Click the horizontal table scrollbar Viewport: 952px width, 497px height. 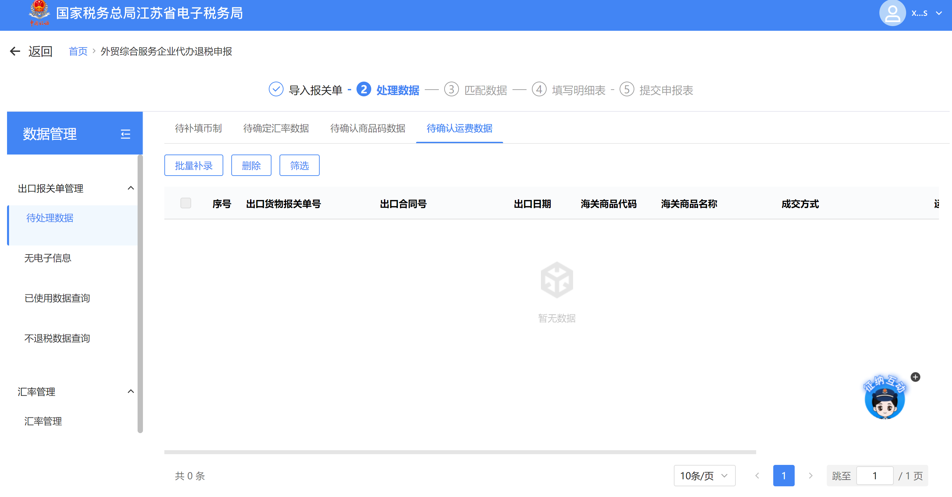pyautogui.click(x=460, y=452)
